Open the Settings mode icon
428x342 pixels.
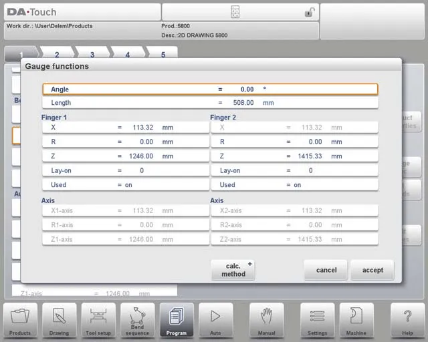(317, 320)
